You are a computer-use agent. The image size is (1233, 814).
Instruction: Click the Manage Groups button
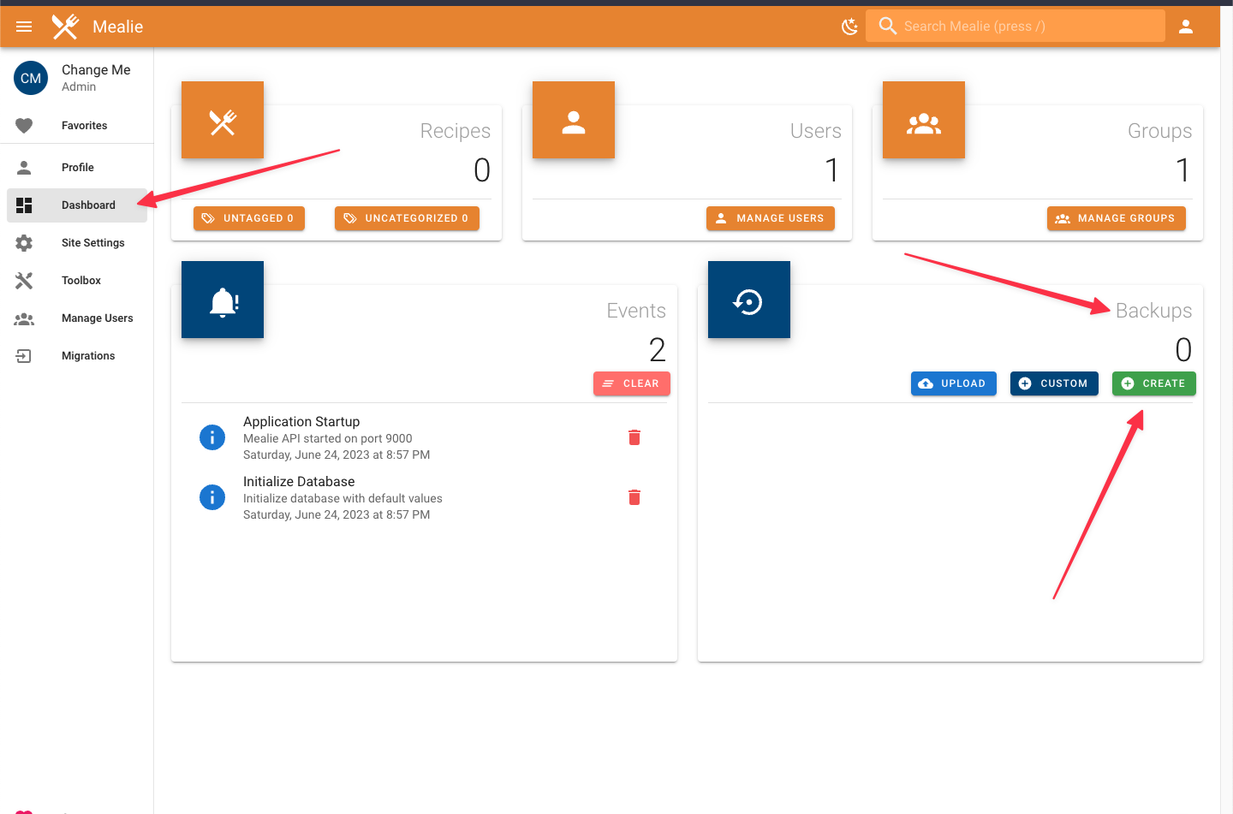[1116, 218]
